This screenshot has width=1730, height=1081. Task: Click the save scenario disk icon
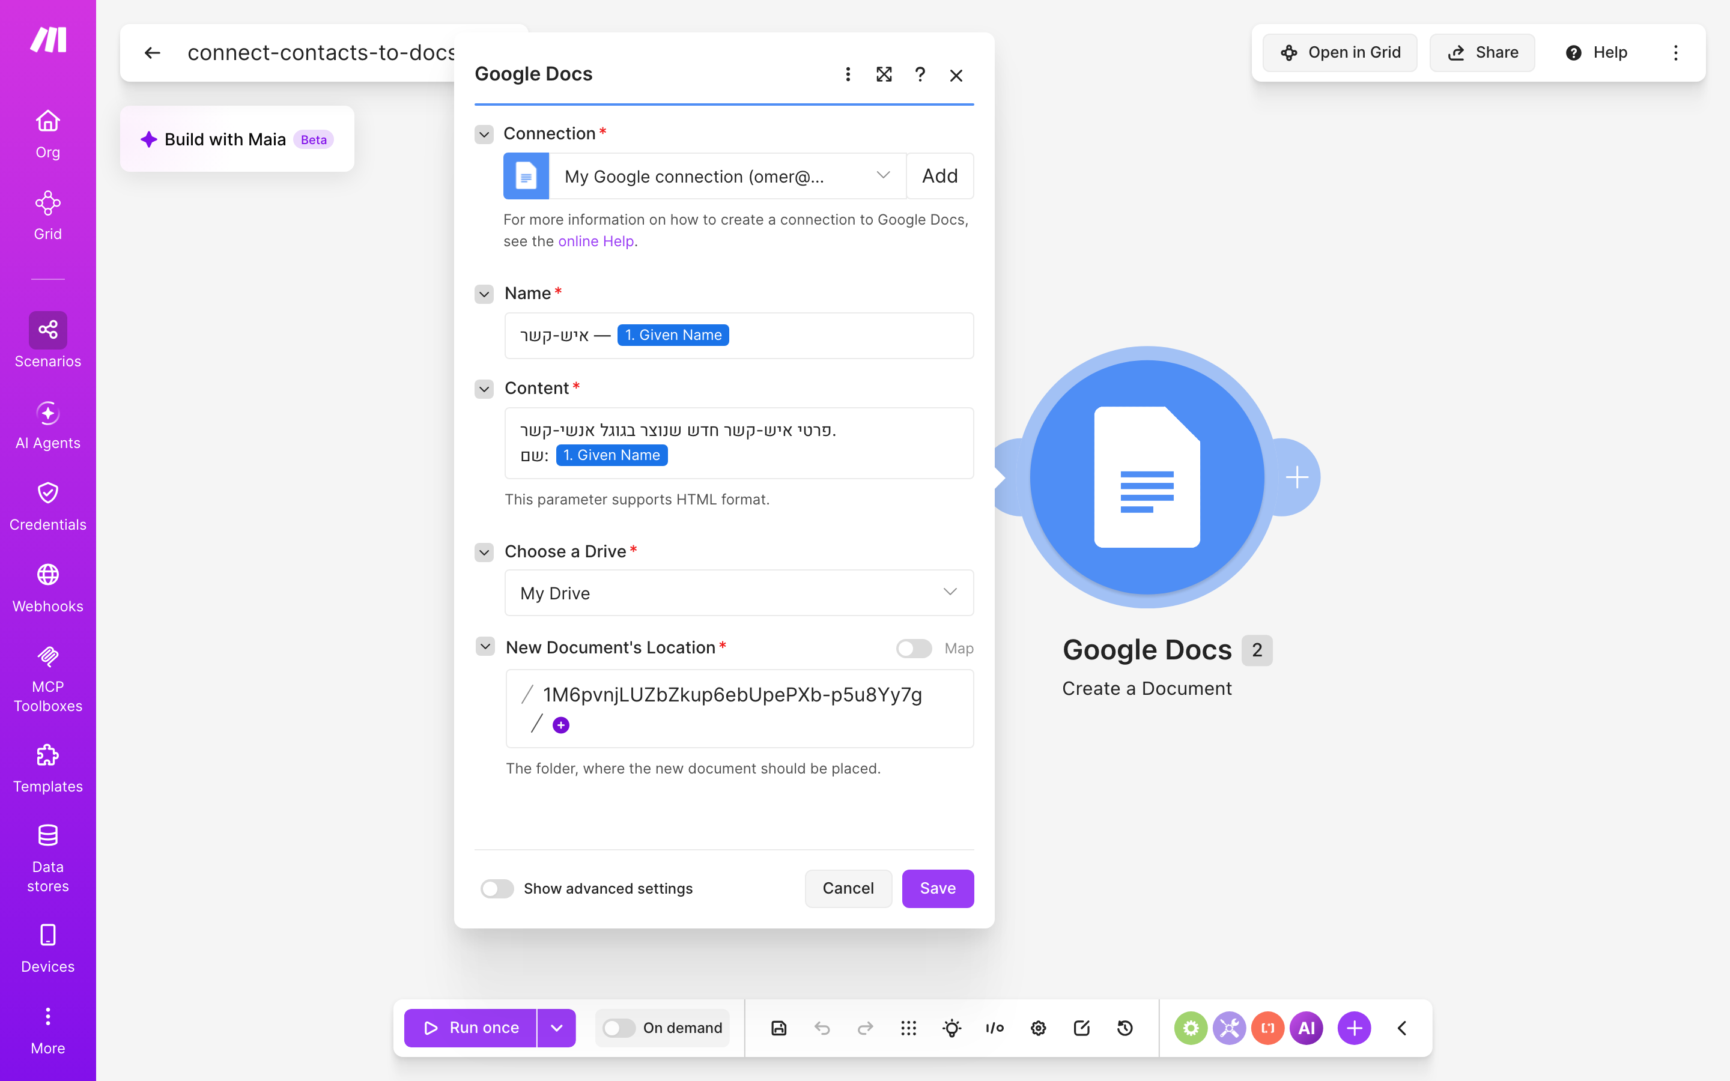(x=778, y=1028)
